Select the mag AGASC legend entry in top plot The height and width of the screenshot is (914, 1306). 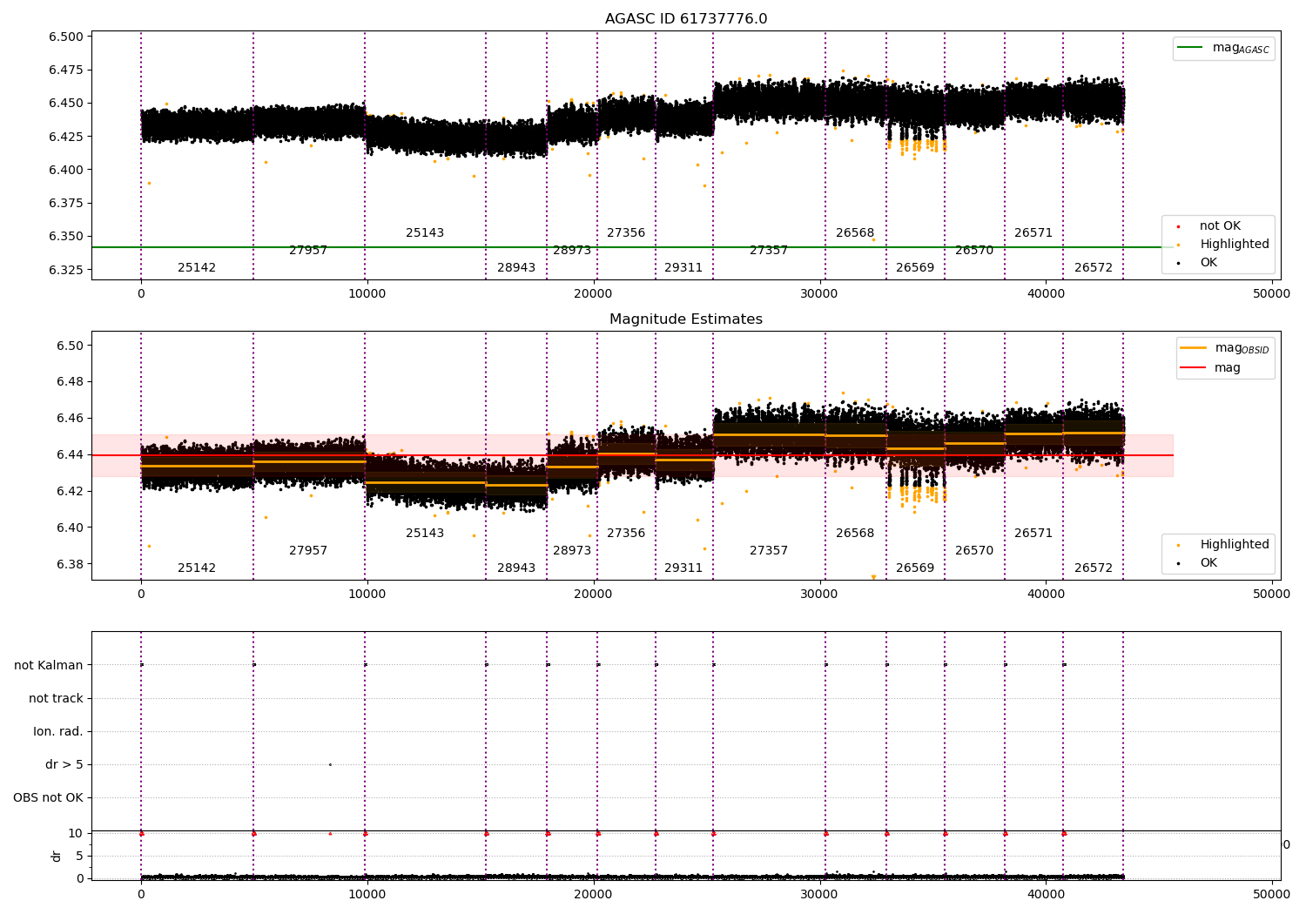pyautogui.click(x=1224, y=48)
